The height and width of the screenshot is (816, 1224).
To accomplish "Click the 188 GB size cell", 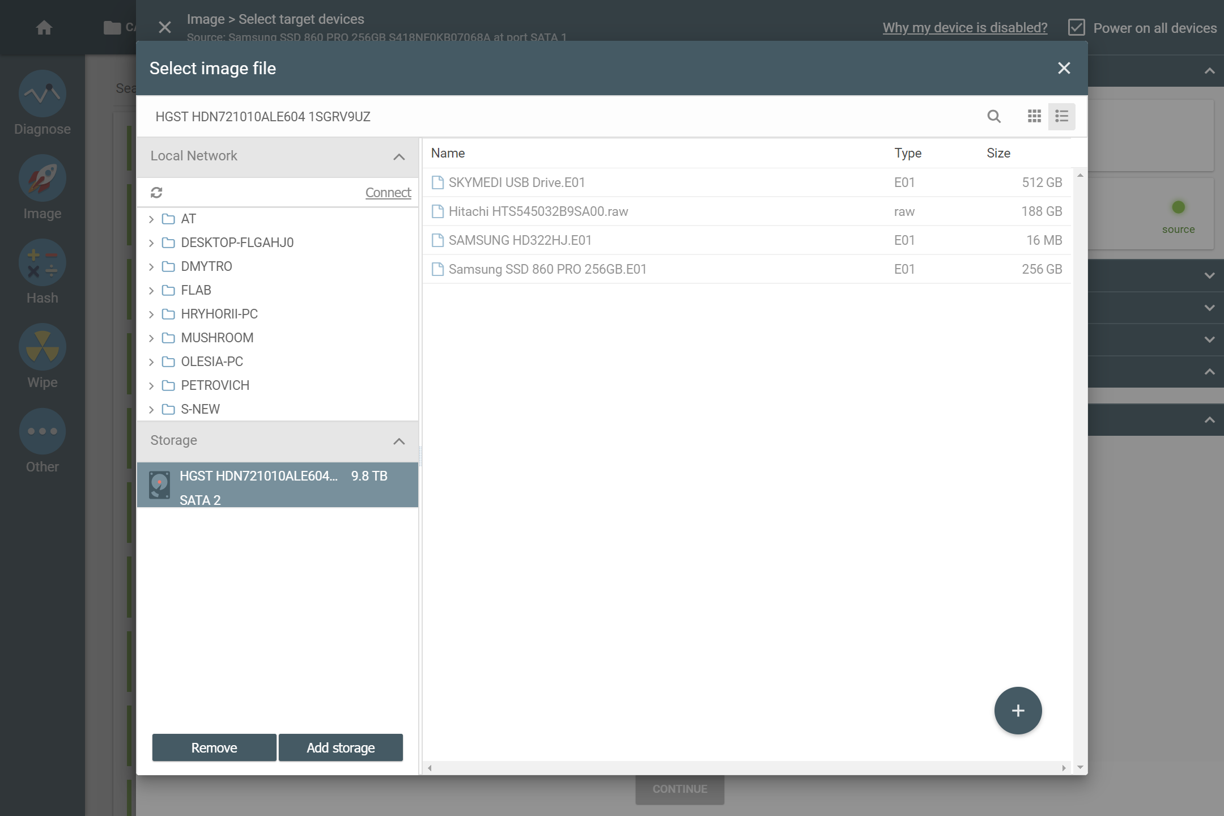I will tap(1042, 211).
